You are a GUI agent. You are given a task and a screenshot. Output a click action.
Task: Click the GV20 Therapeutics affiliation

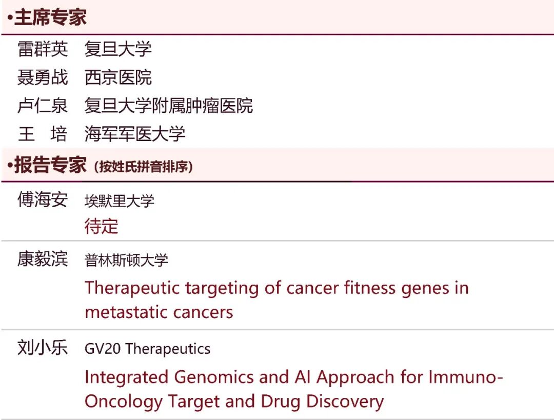pos(147,349)
